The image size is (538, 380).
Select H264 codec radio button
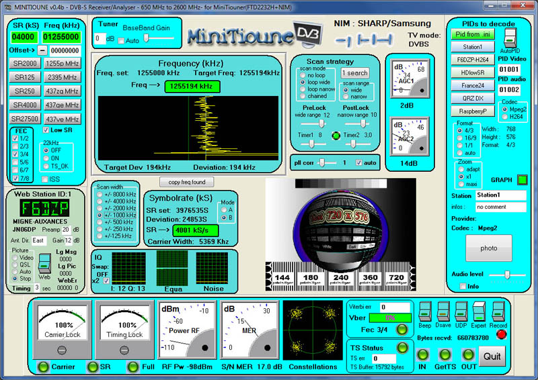click(x=505, y=117)
